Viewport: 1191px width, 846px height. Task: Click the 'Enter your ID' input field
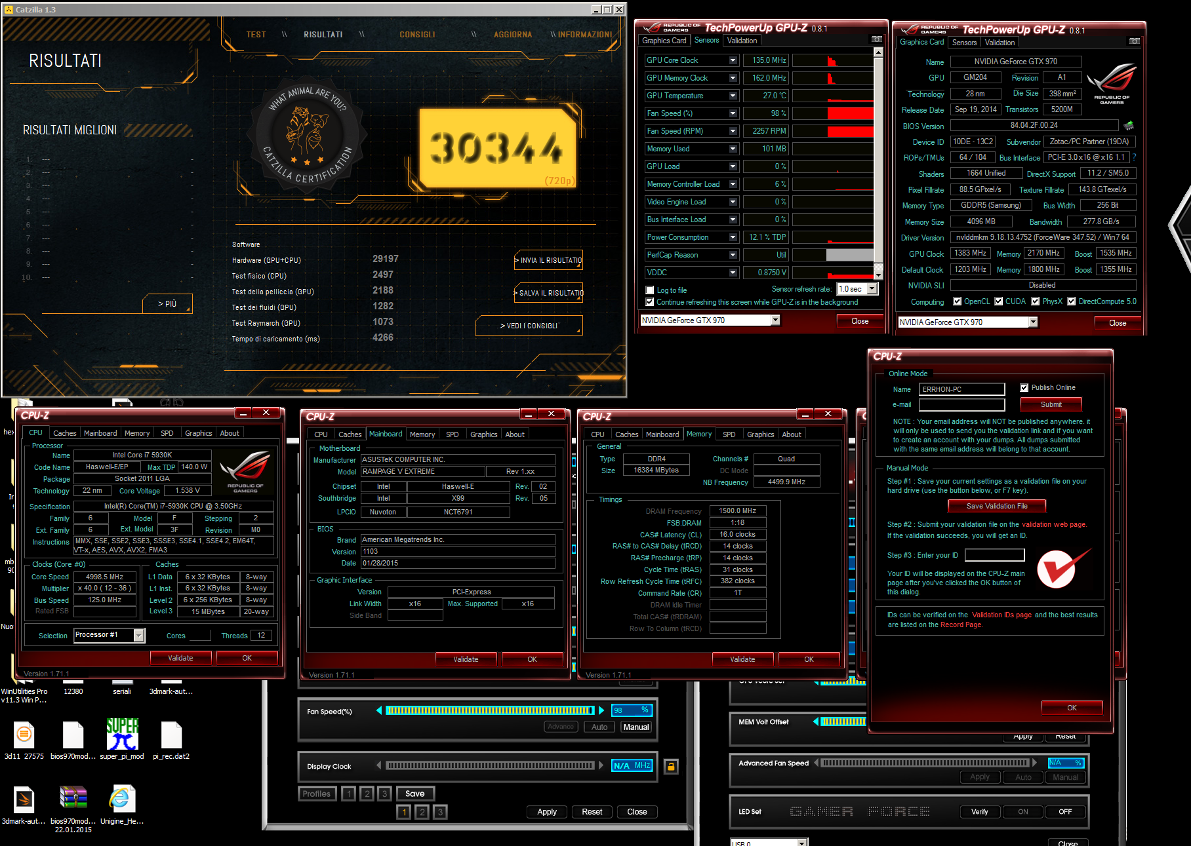coord(994,555)
